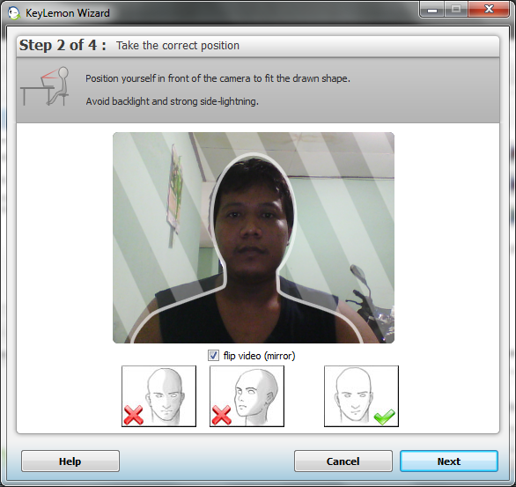Click the green checkmark on frontal face example
The width and height of the screenshot is (516, 487).
click(x=385, y=417)
